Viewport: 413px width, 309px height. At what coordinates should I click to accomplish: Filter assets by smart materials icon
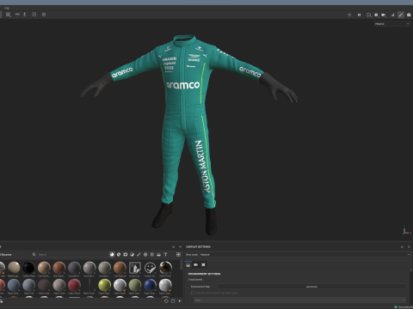(x=119, y=254)
